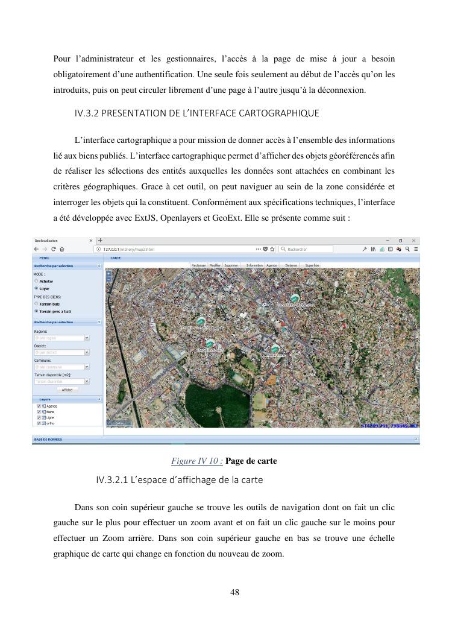Click the browser back arrow
Screen dimensions: 449x635
pos(36,248)
